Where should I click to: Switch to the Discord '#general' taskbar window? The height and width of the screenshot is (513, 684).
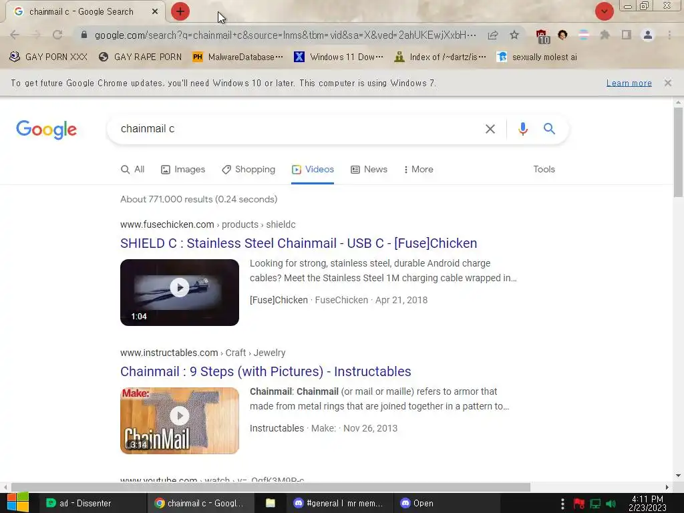(339, 503)
